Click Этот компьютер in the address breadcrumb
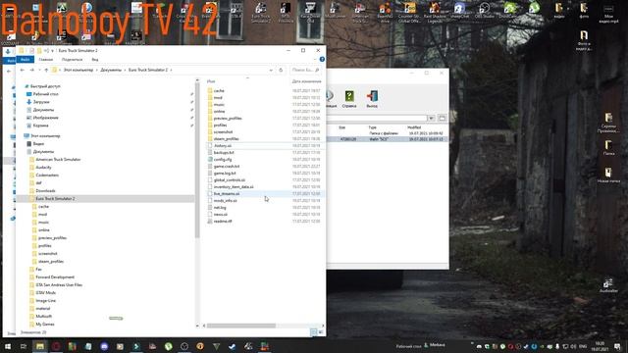Viewport: 628px width, 353px height. coord(78,70)
